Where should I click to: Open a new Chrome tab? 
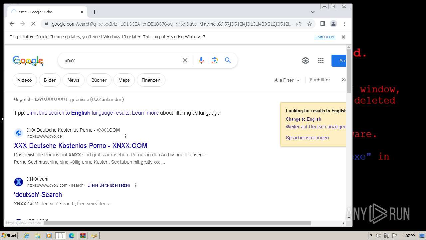[95, 12]
